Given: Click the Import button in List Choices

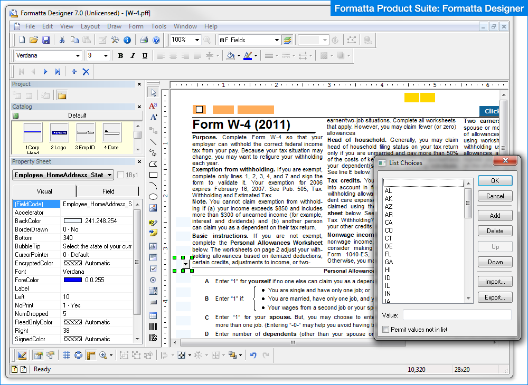Looking at the screenshot, I should pos(495,281).
